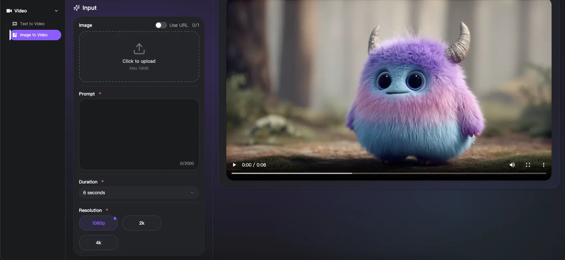Mute the video with speaker icon
This screenshot has width=565, height=260.
coord(512,165)
